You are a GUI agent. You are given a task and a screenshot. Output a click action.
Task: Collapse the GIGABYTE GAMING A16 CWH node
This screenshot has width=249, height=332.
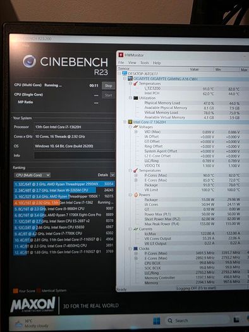[x=125, y=78]
